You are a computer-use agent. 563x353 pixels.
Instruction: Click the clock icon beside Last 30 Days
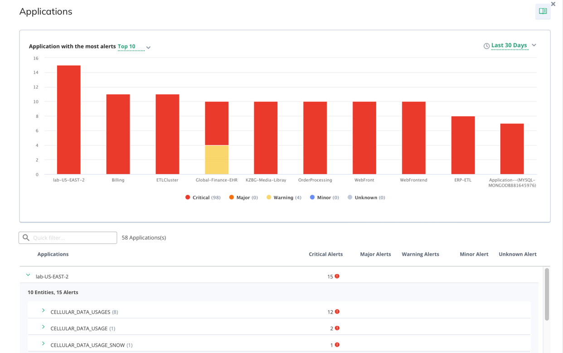click(x=486, y=46)
